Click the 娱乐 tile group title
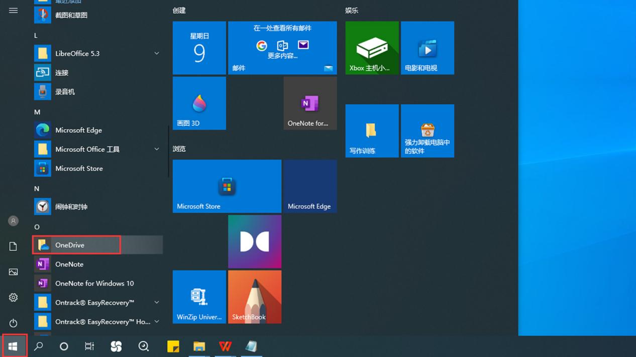Image resolution: width=636 pixels, height=357 pixels. point(352,11)
